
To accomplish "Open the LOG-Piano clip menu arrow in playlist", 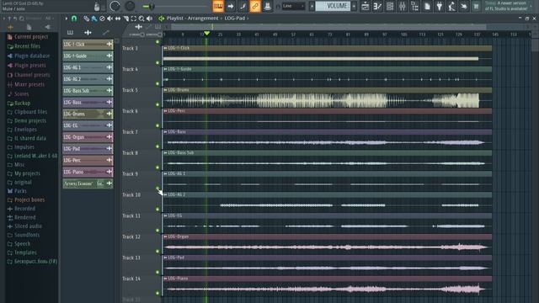I will pos(165,279).
